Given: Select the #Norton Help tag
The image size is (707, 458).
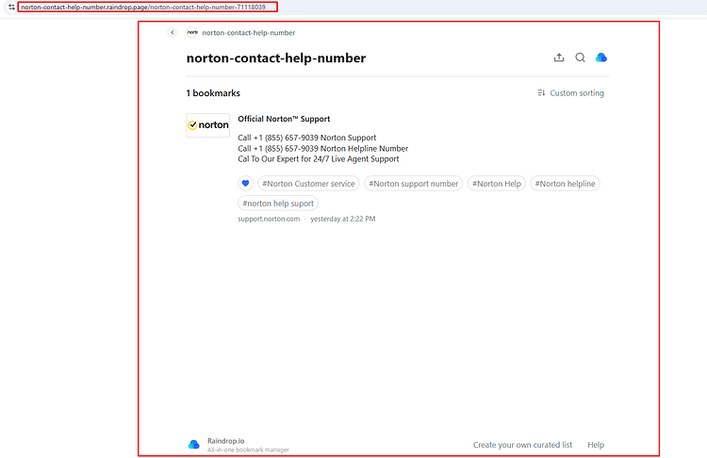Looking at the screenshot, I should click(x=497, y=184).
